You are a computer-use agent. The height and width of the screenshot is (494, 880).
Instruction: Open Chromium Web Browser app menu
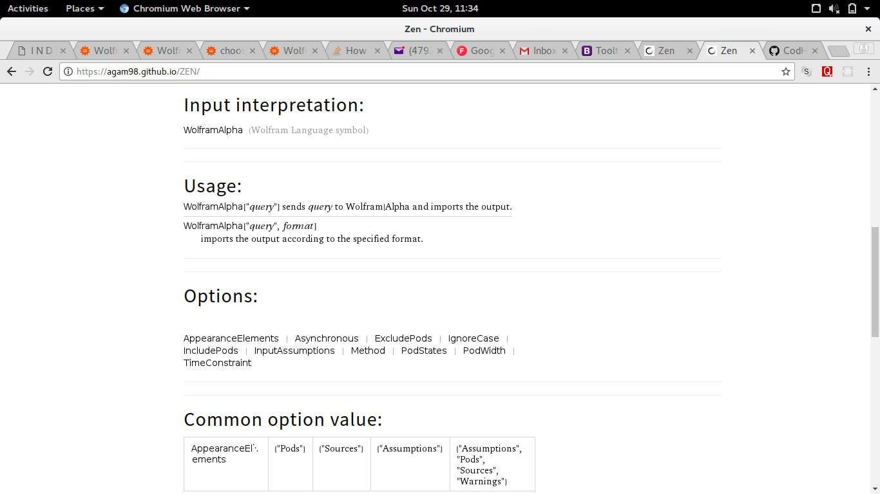[184, 8]
